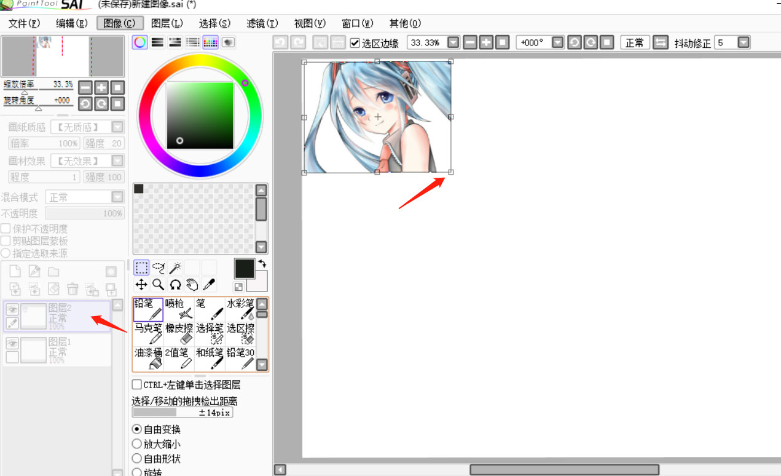Open the 文件 File menu

25,23
